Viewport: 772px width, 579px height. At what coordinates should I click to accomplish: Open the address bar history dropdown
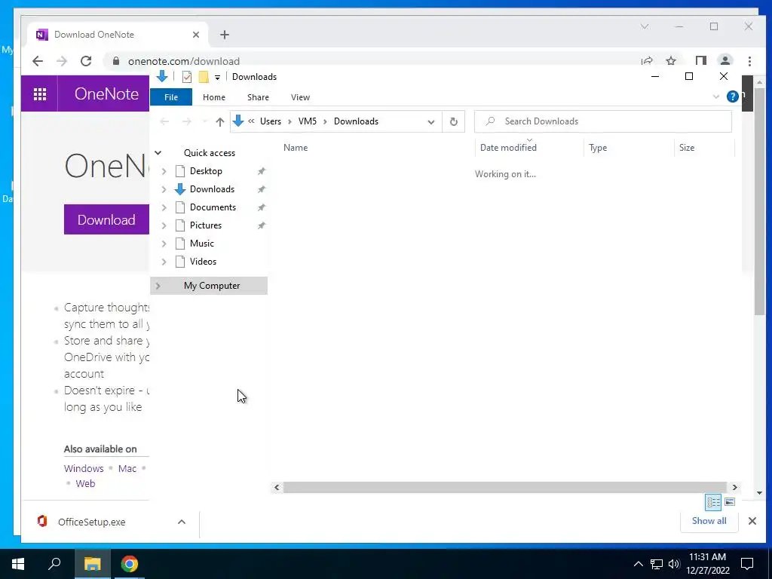430,121
